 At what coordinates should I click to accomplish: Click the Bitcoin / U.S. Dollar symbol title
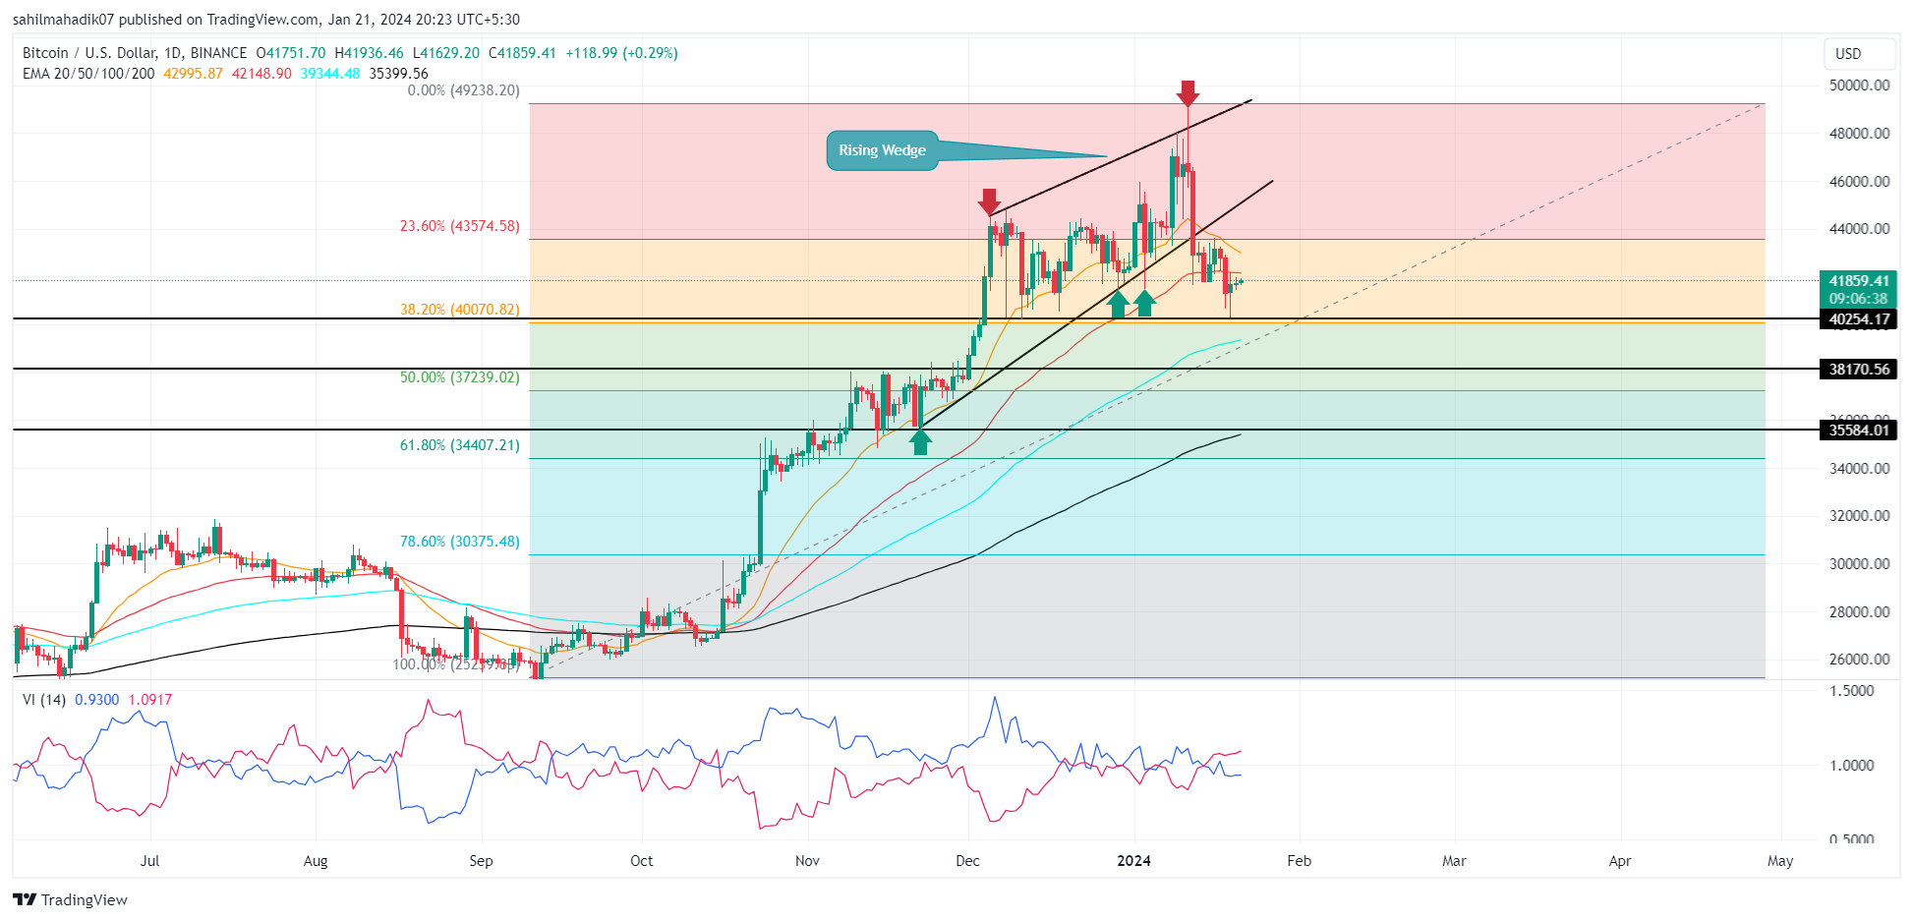tap(135, 53)
